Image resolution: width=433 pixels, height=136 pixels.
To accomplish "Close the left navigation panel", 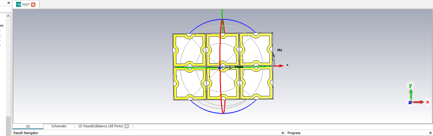I will [x=9, y=3].
